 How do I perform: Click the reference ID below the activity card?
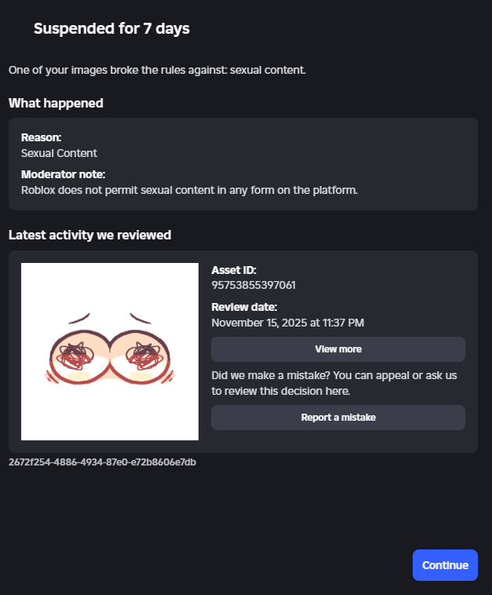[102, 462]
